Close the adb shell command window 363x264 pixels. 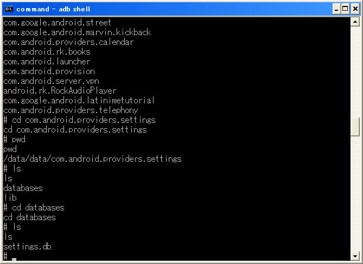(x=355, y=9)
